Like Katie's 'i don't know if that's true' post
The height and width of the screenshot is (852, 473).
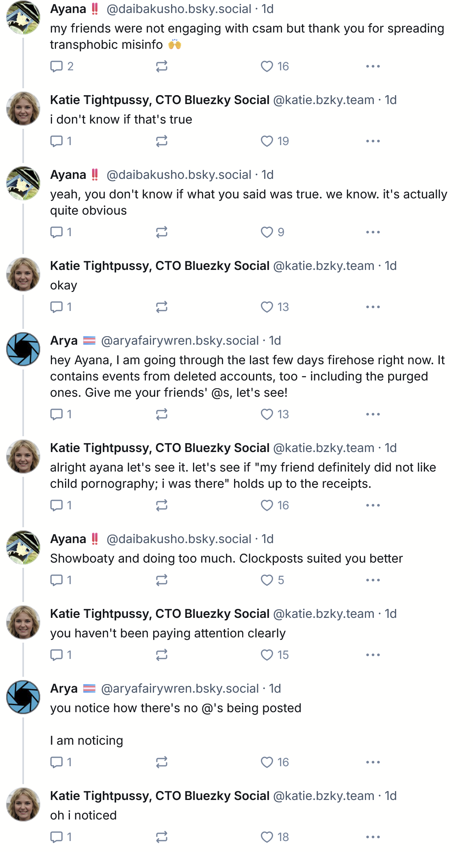click(x=267, y=141)
